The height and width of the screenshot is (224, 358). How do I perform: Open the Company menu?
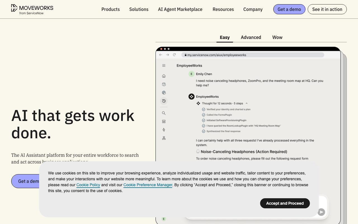point(253,9)
